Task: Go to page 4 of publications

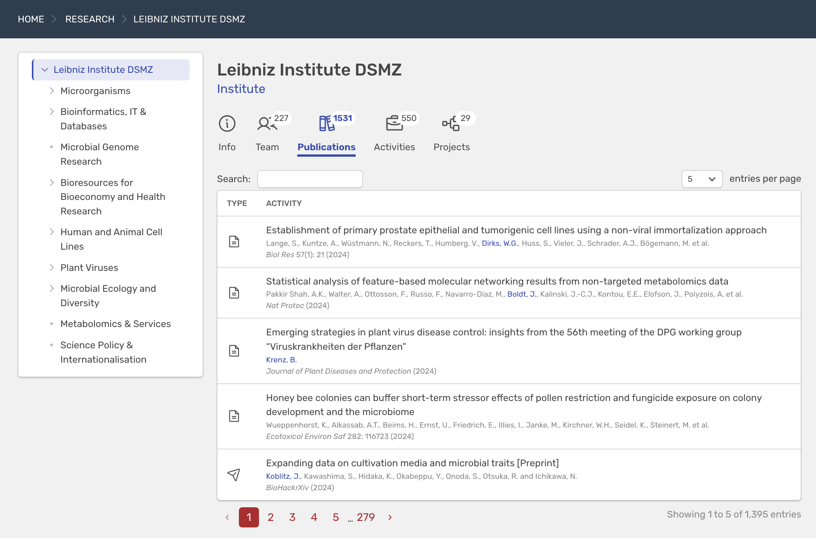Action: point(314,517)
